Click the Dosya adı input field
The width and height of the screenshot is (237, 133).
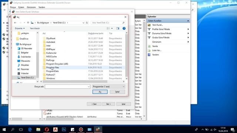tap(67, 86)
